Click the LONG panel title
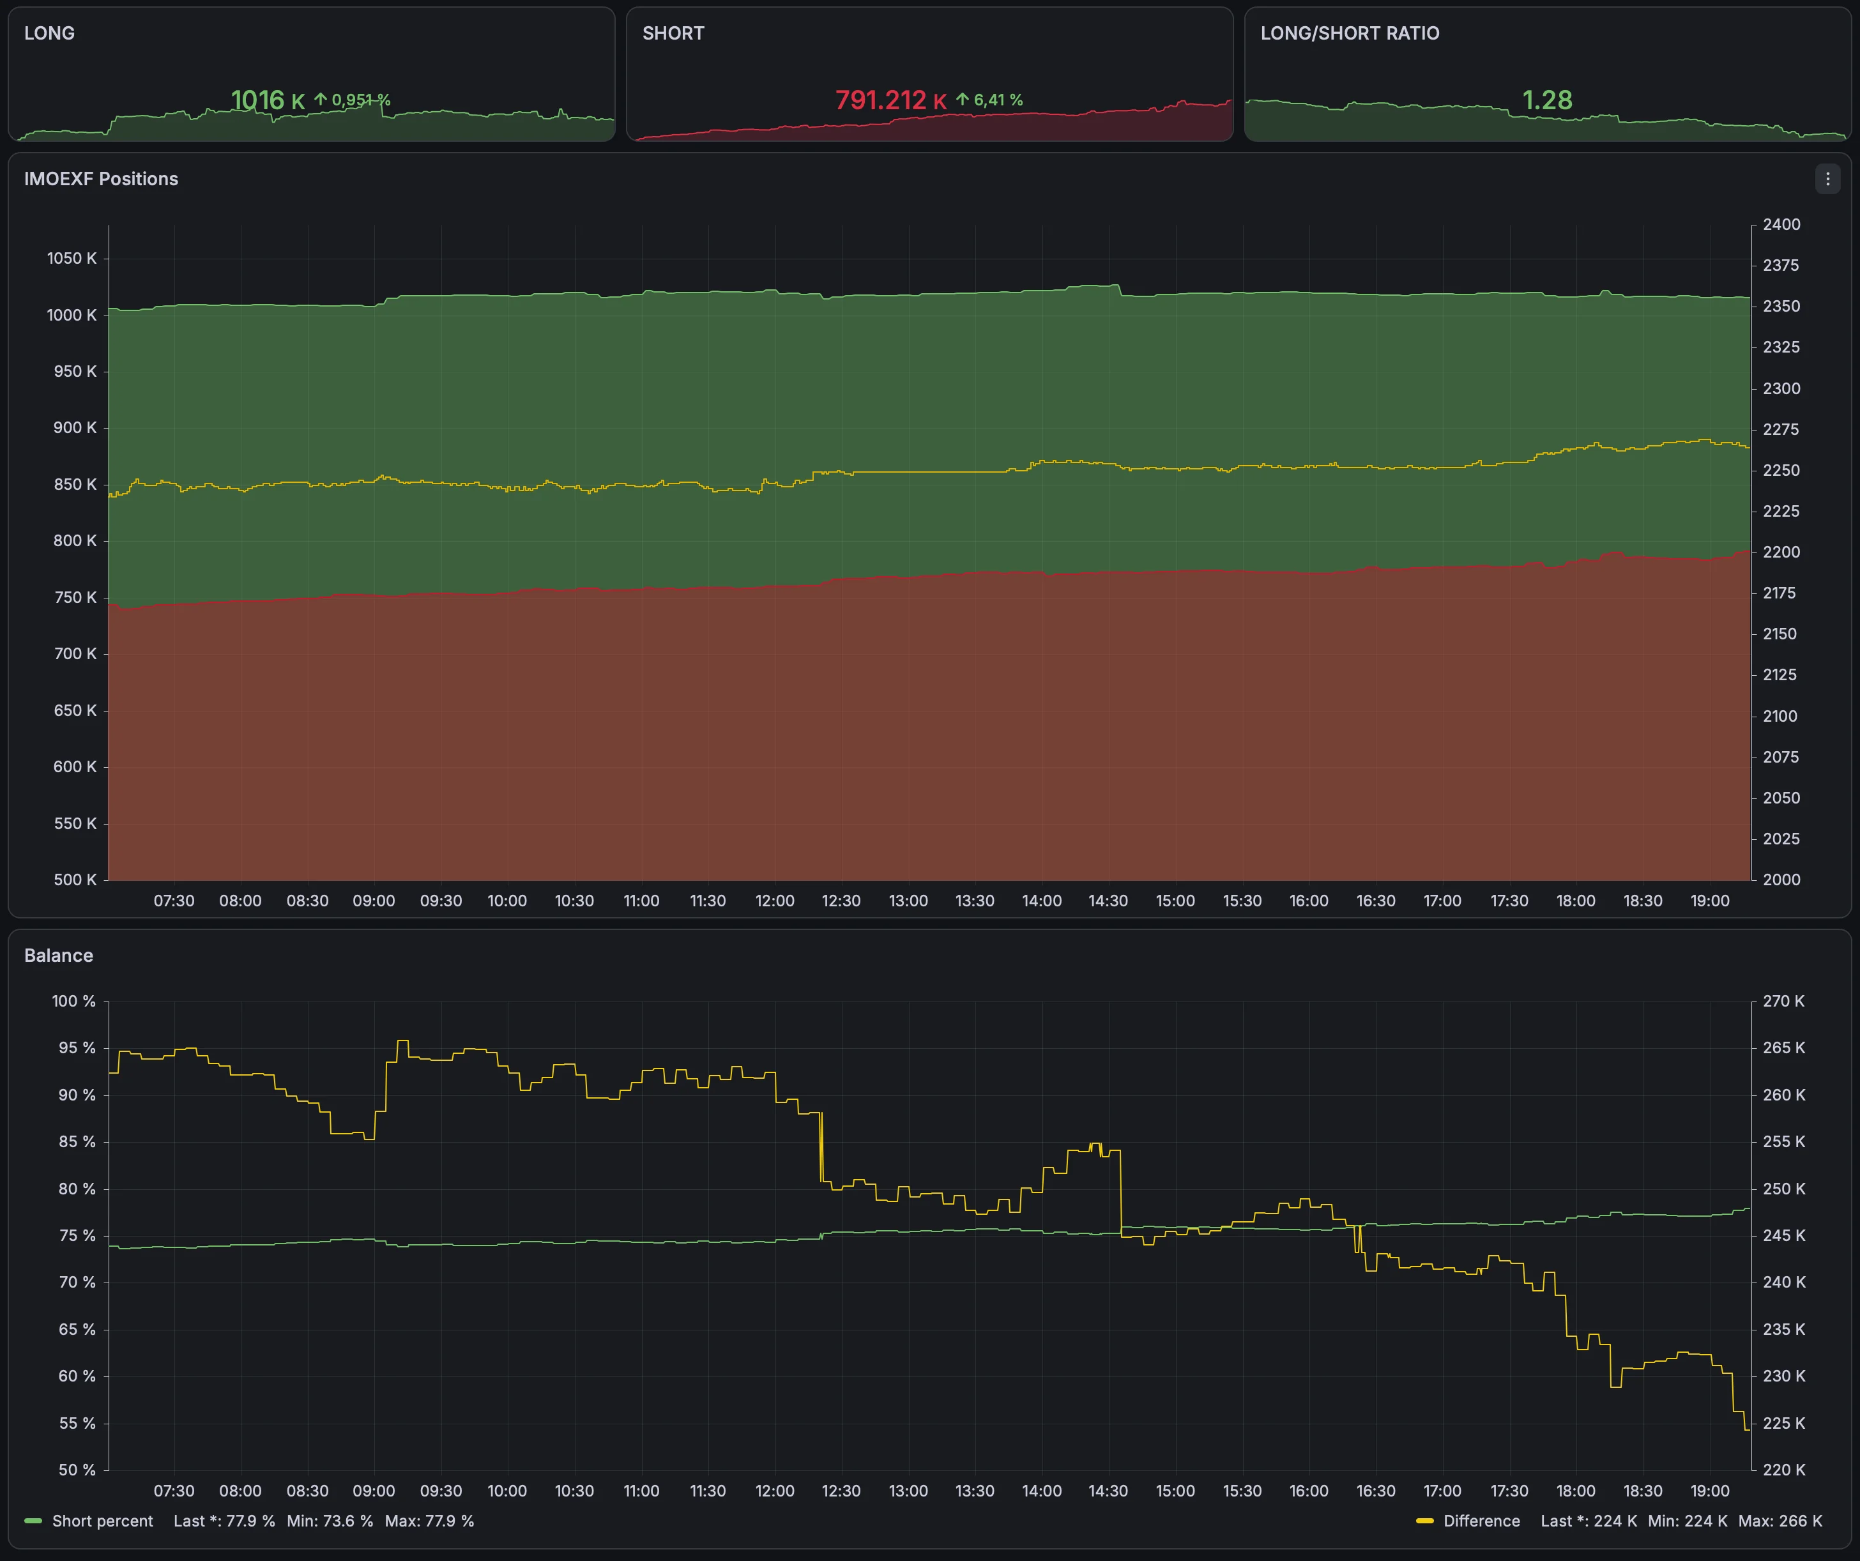Screen dimensions: 1860x1561 coord(50,34)
